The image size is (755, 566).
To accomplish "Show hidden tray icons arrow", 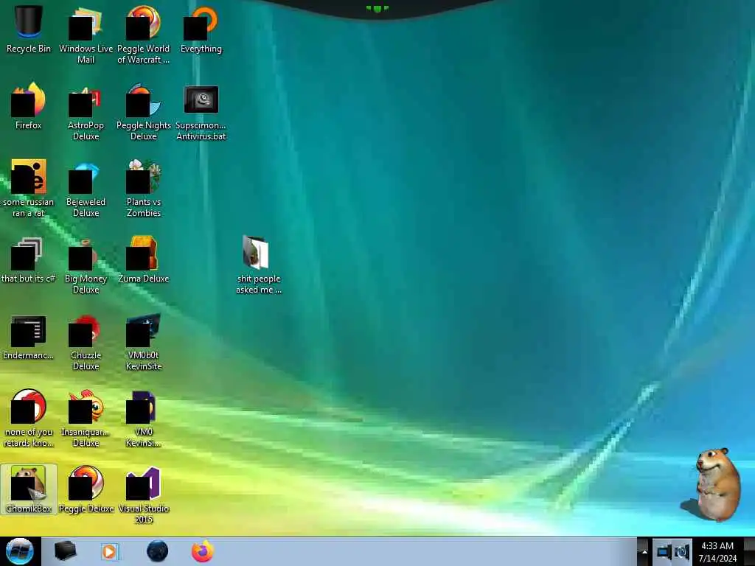I will coord(644,552).
